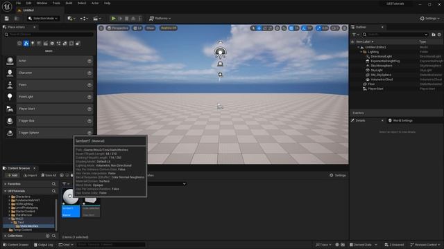Open the Tools menu
Viewport: 444px width, 249px height.
pyautogui.click(x=56, y=3)
